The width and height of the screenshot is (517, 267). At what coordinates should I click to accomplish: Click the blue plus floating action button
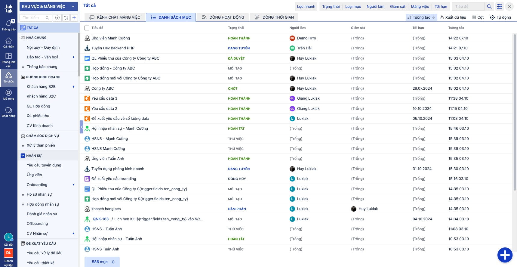(505, 255)
